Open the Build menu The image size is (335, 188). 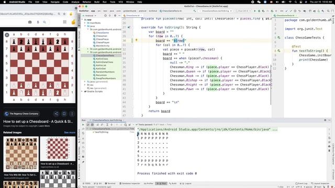coord(97,2)
